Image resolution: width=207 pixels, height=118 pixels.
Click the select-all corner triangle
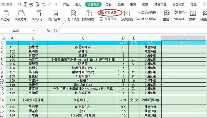[3, 38]
